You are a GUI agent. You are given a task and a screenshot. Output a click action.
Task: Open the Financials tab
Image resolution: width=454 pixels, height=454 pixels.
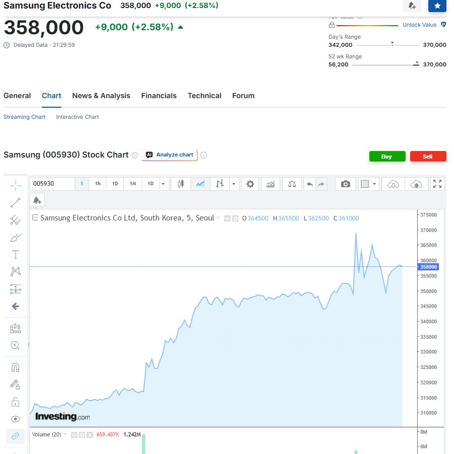pyautogui.click(x=159, y=96)
